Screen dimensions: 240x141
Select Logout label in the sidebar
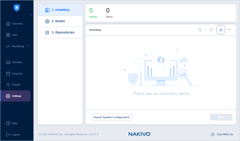(16, 135)
